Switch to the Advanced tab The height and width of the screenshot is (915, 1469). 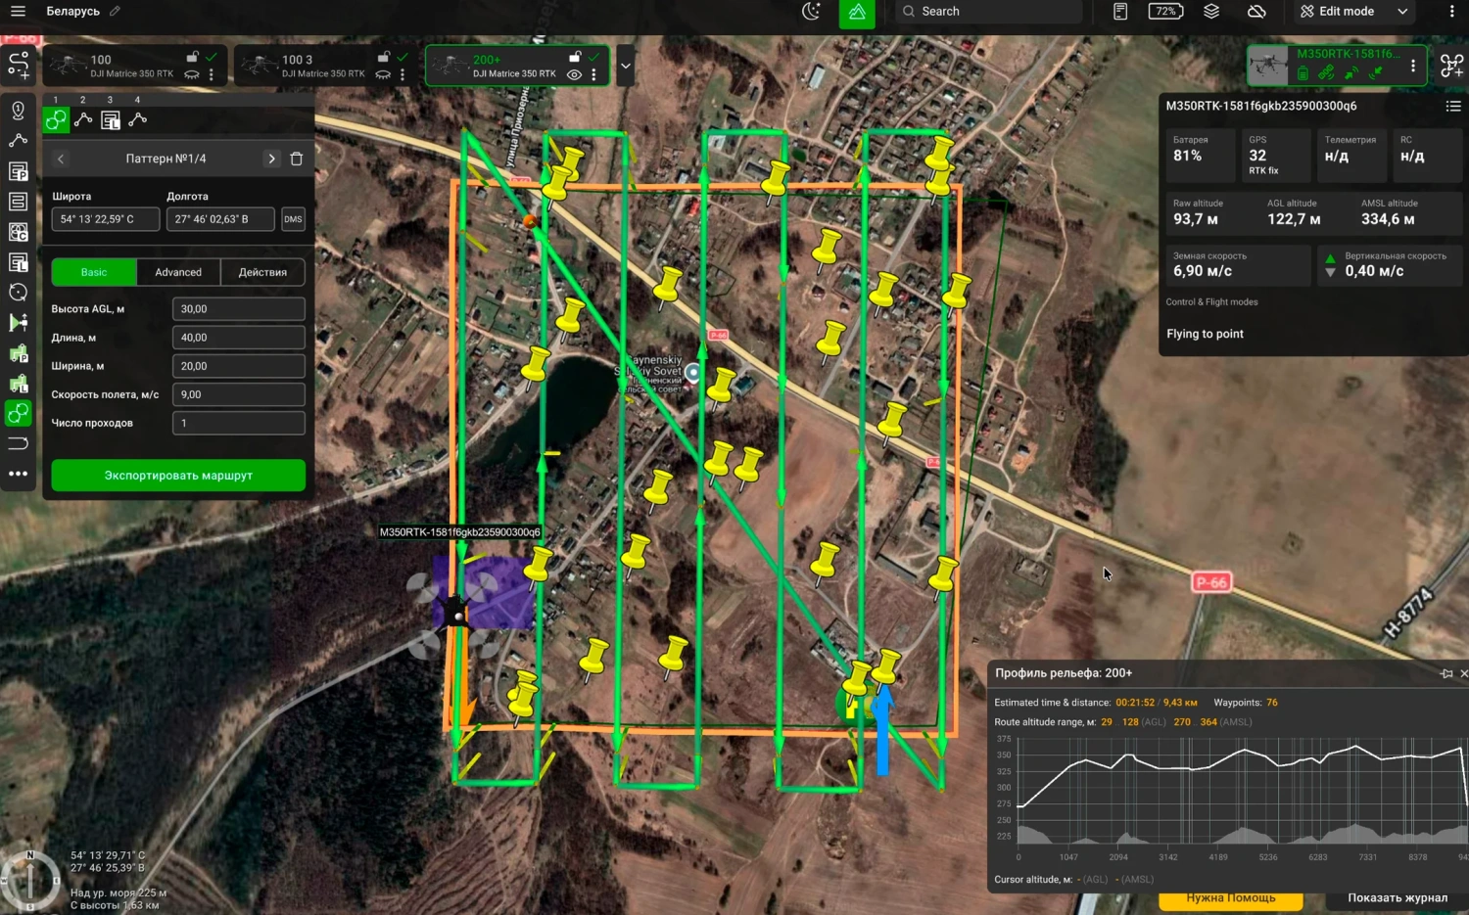pyautogui.click(x=178, y=272)
